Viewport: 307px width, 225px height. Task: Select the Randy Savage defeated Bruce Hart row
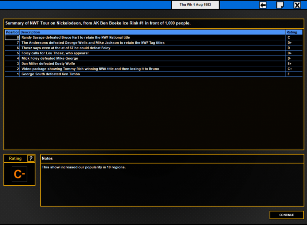point(154,37)
